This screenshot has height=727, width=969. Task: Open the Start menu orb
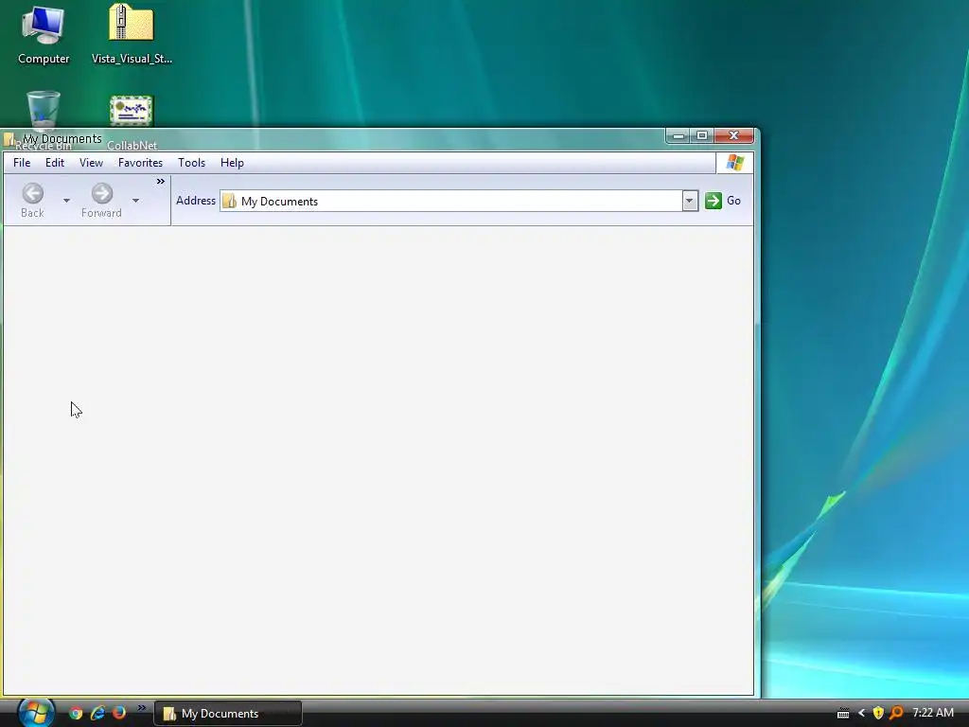(35, 712)
